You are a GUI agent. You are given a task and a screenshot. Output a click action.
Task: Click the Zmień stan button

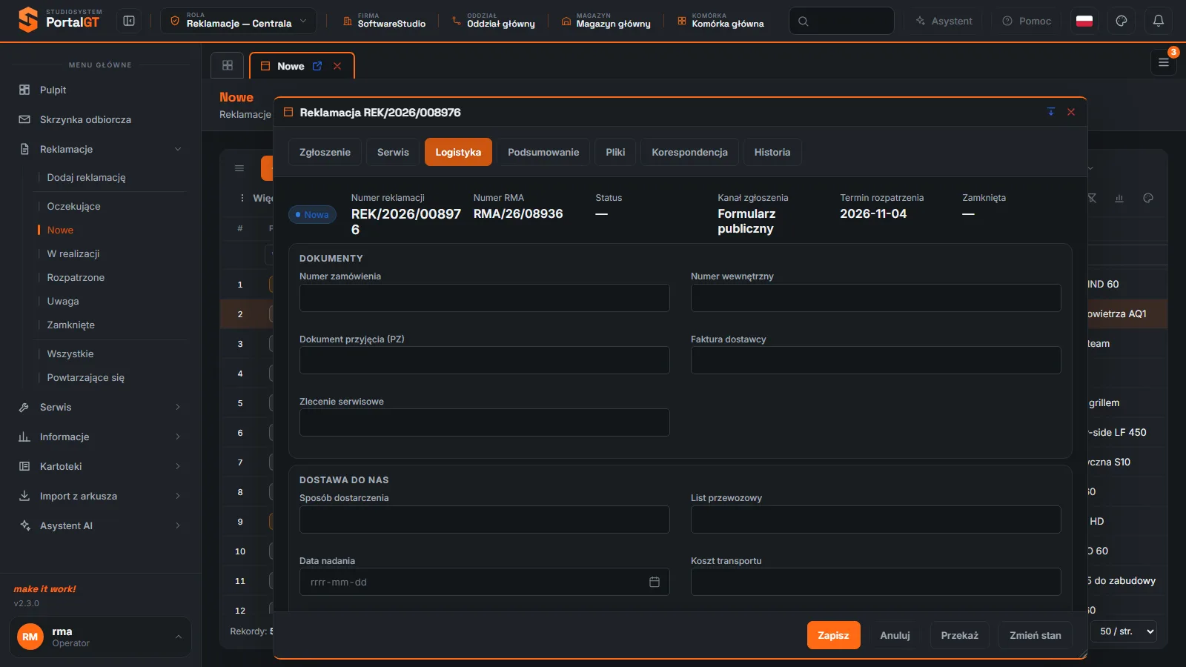click(x=1036, y=635)
